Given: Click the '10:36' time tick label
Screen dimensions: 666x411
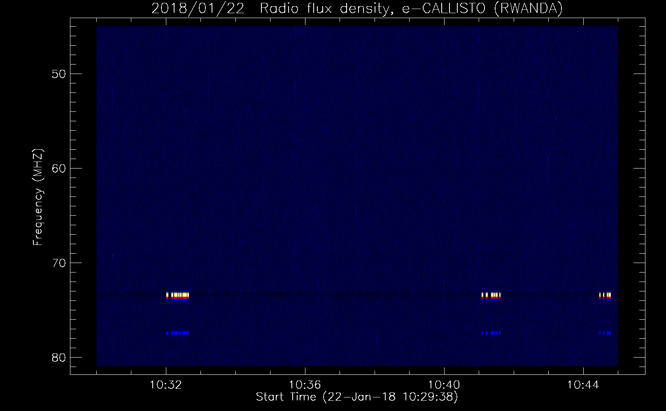Looking at the screenshot, I should pyautogui.click(x=305, y=385).
